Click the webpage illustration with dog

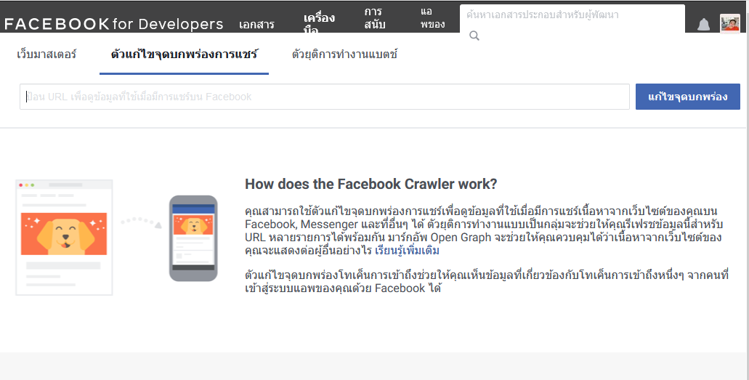pyautogui.click(x=64, y=238)
